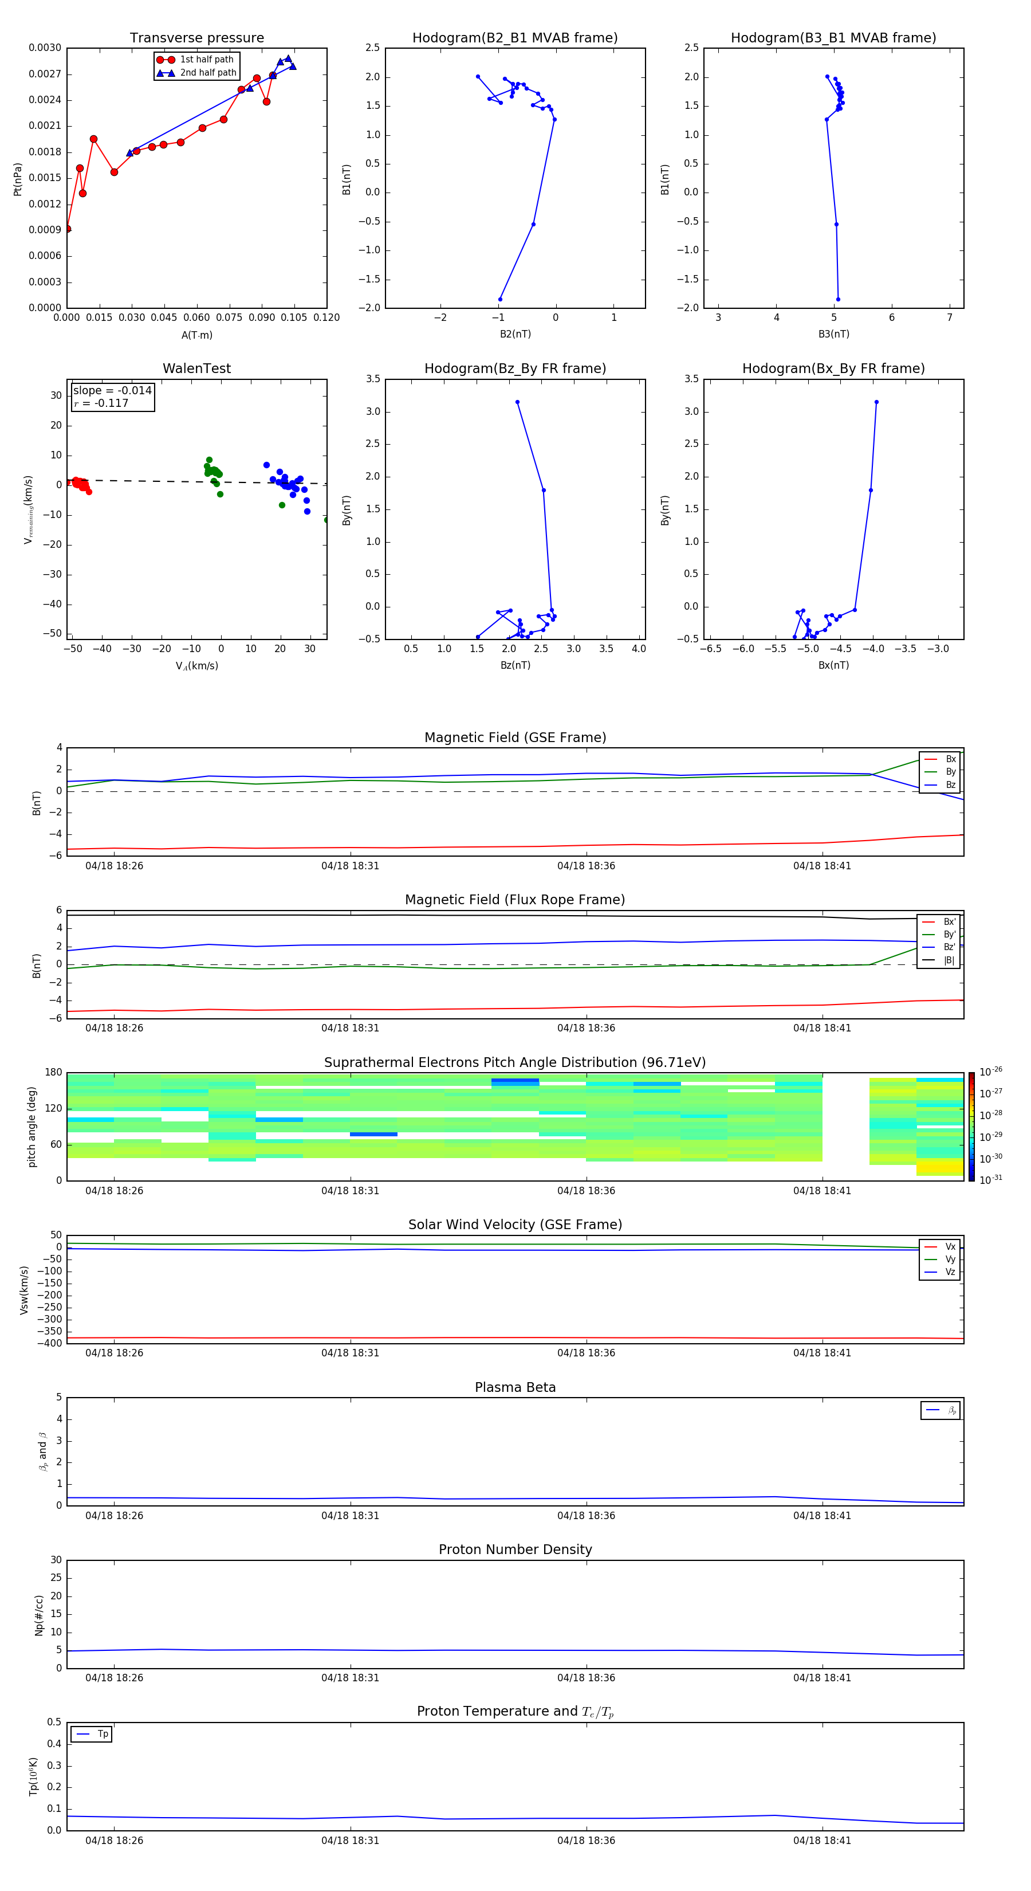Image resolution: width=1031 pixels, height=1891 pixels.
Task: Click the "V_remaining(km/s)" y-axis label
Action: point(28,509)
